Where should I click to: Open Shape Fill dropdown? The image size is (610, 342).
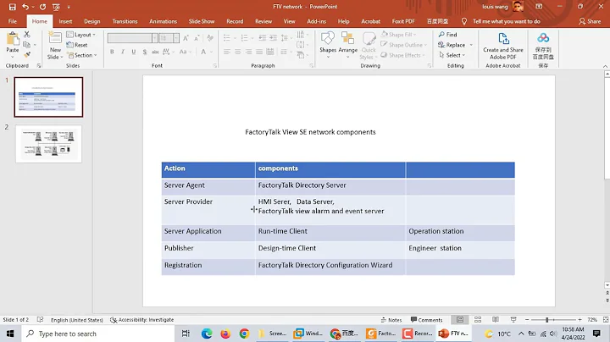tap(399, 35)
